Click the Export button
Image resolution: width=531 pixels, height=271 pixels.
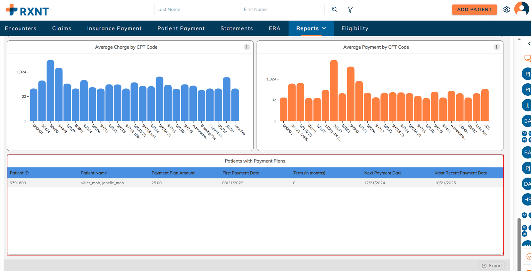[492, 265]
